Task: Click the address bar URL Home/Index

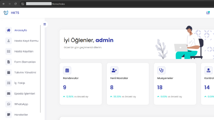Action: (58, 4)
